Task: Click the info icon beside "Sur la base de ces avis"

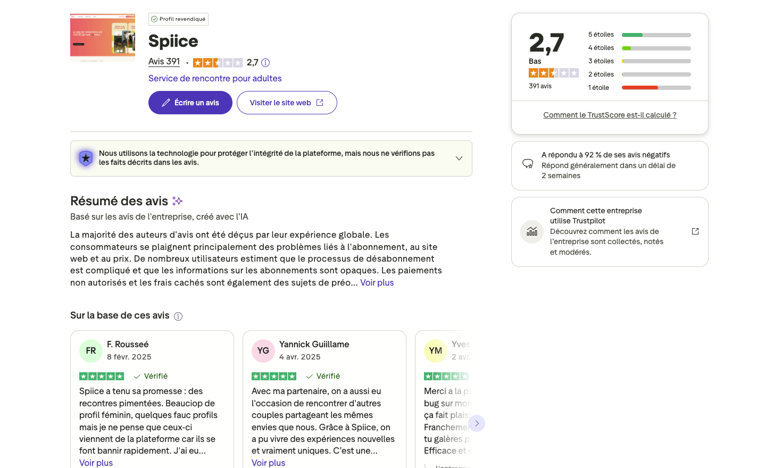Action: tap(179, 316)
